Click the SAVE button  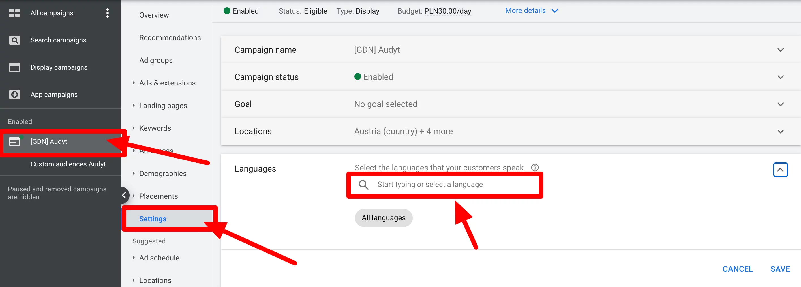tap(780, 269)
